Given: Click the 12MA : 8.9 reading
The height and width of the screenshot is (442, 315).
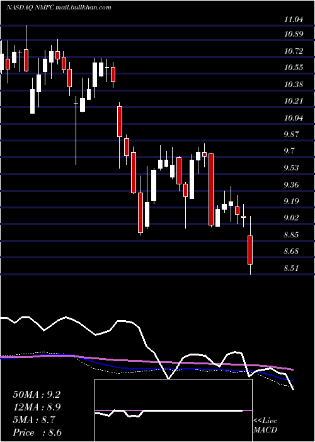Looking at the screenshot, I should tap(37, 407).
